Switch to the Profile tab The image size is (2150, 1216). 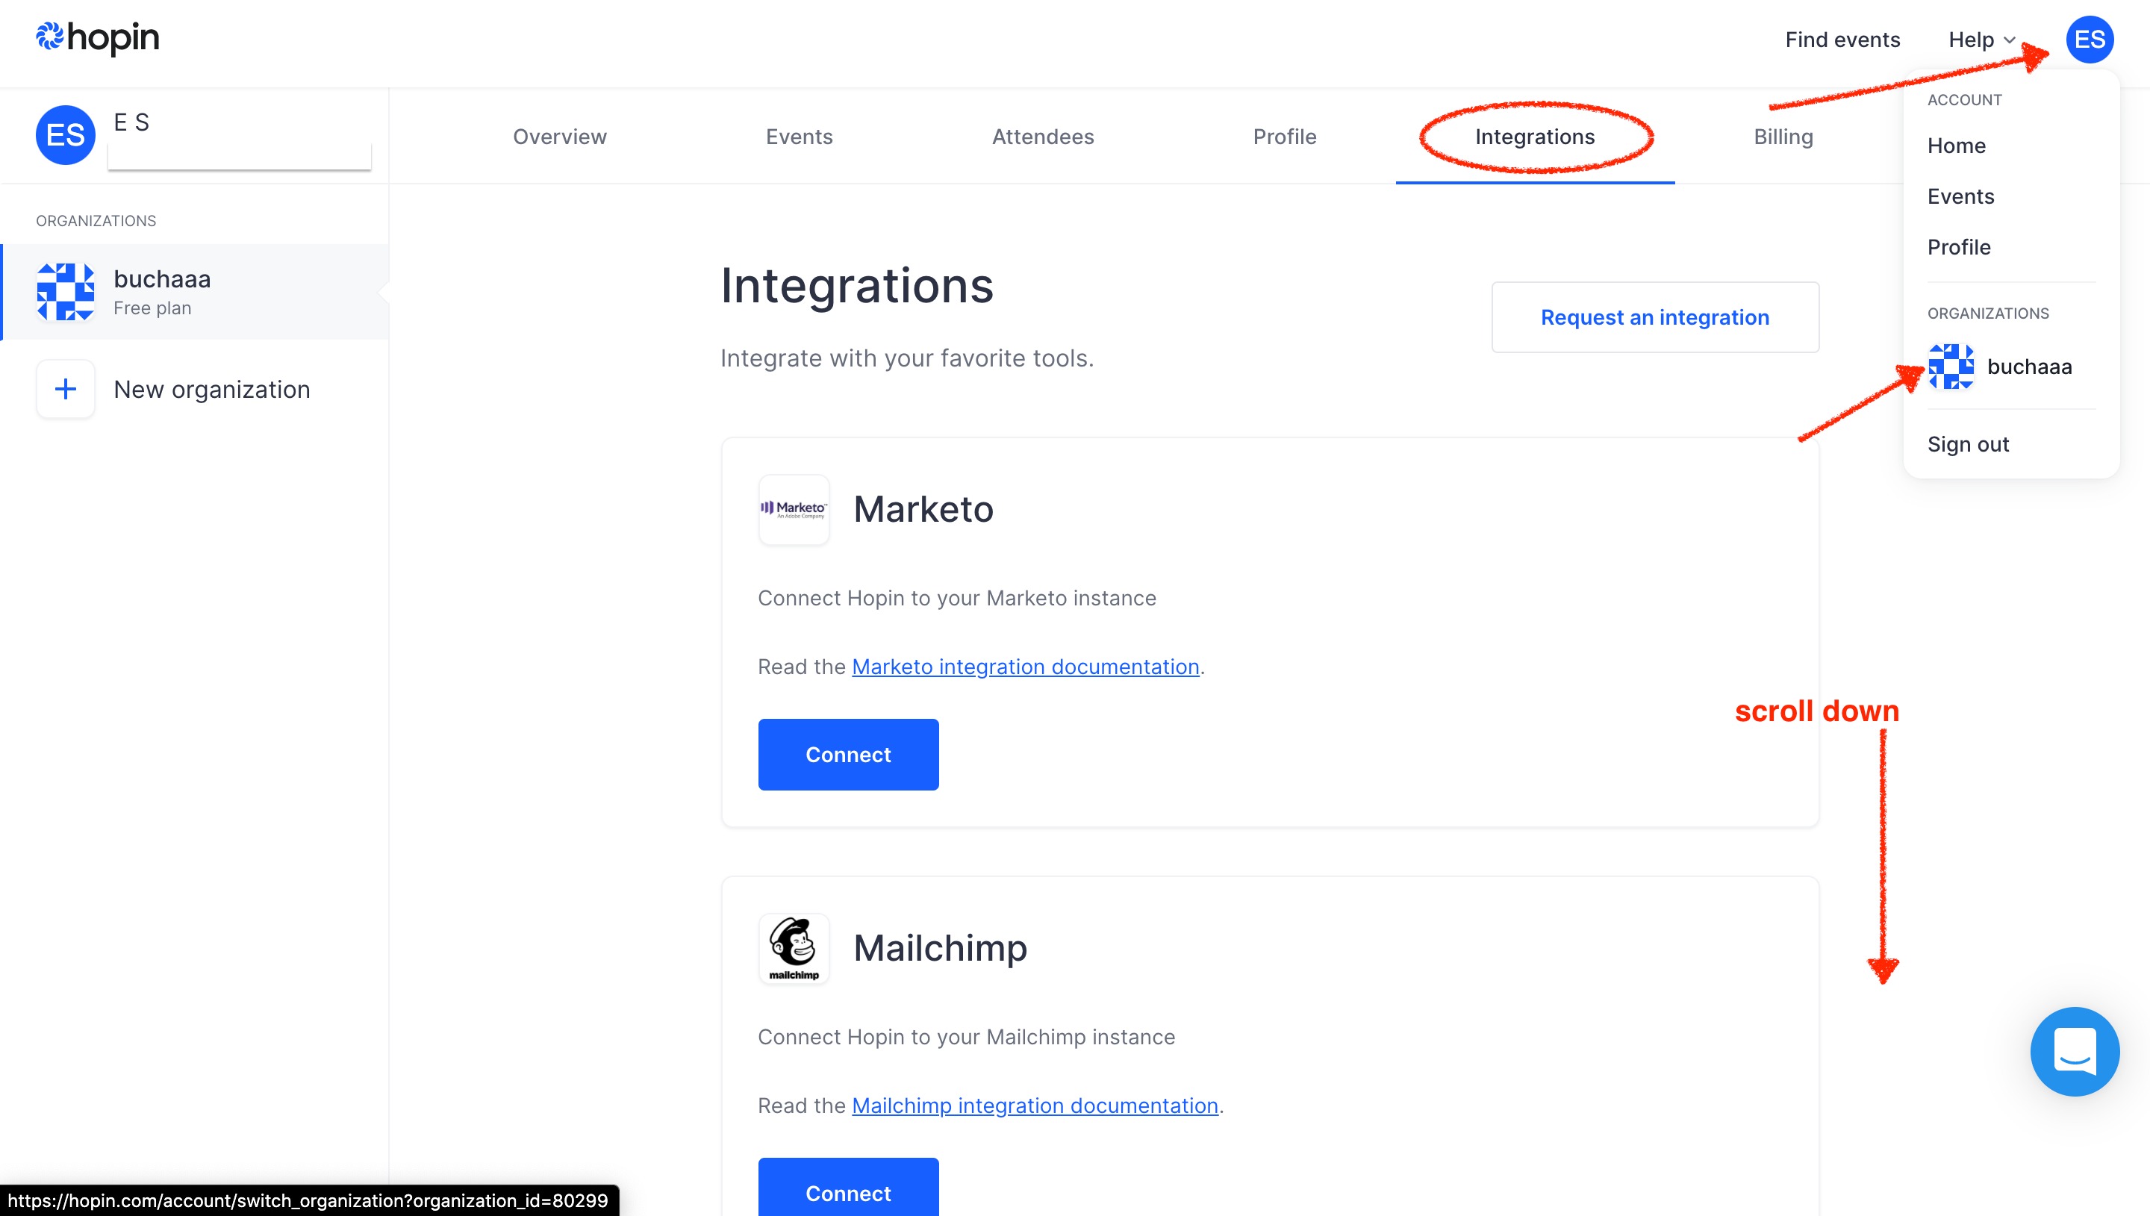(x=1284, y=137)
